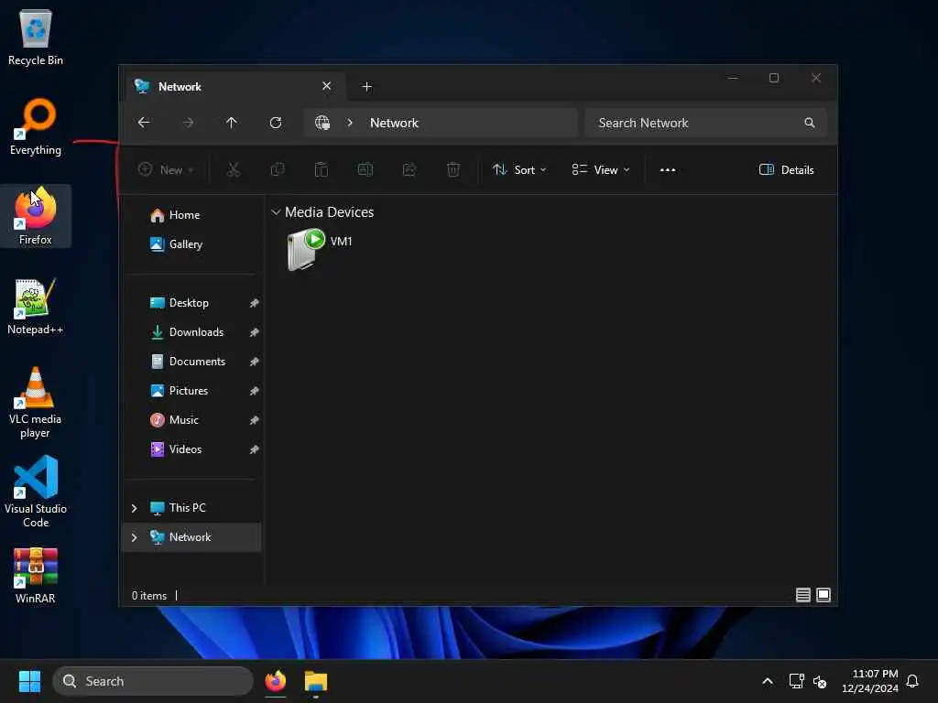Screen dimensions: 938x703
Task: Unpin Desktop using its pin icon
Action: (254, 303)
